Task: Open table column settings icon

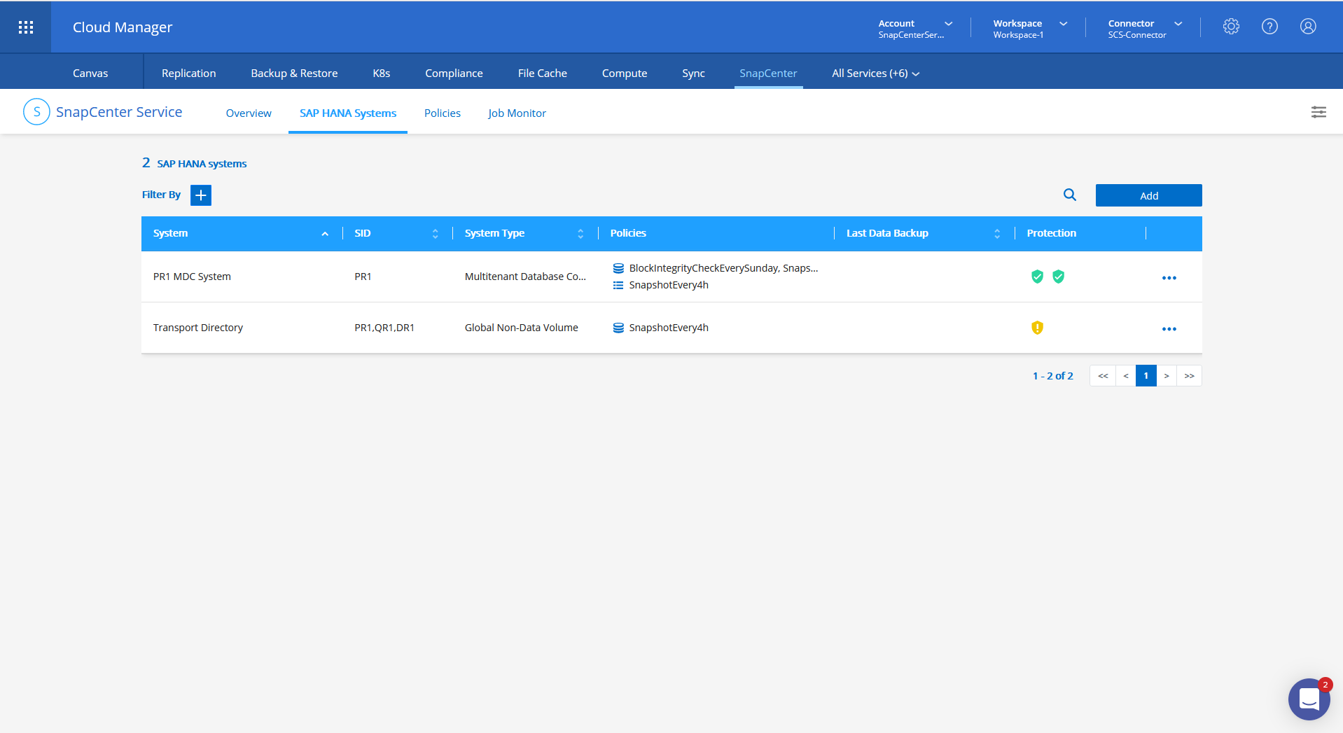Action: 1318,112
